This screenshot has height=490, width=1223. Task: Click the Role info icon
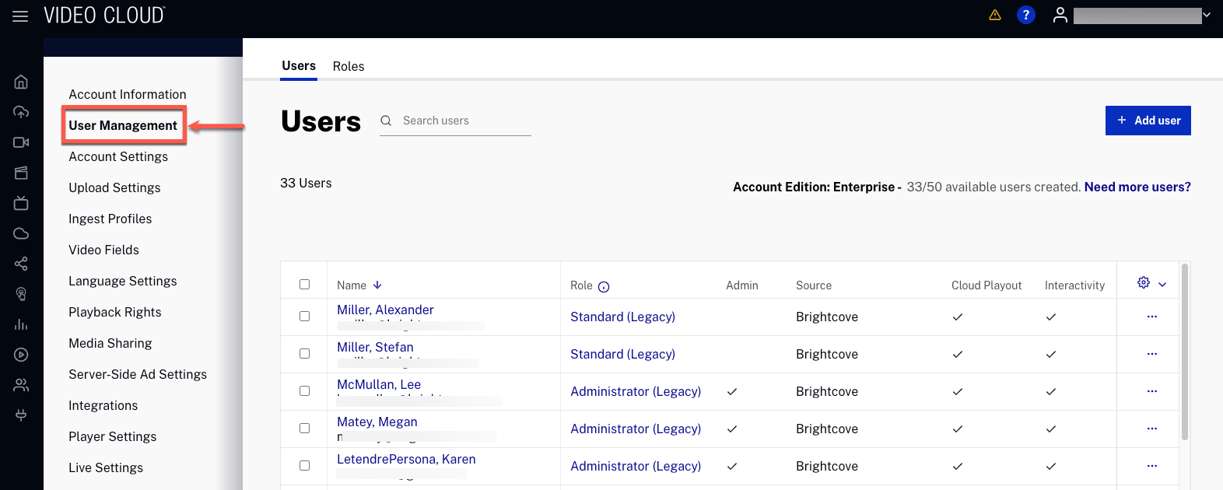click(604, 286)
